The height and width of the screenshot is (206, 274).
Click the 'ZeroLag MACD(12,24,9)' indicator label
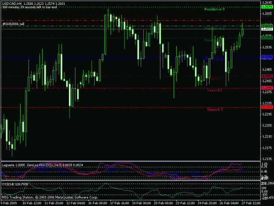44,165
